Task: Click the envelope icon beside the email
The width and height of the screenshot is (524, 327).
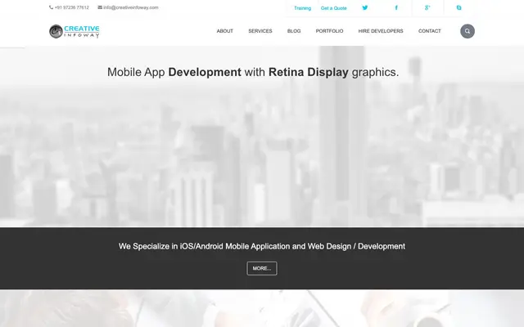Action: 100,7
